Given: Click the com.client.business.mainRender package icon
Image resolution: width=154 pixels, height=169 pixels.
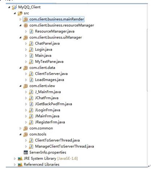Looking at the screenshot, I should [x=25, y=19].
